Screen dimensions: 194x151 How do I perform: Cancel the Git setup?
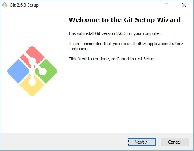[175, 142]
